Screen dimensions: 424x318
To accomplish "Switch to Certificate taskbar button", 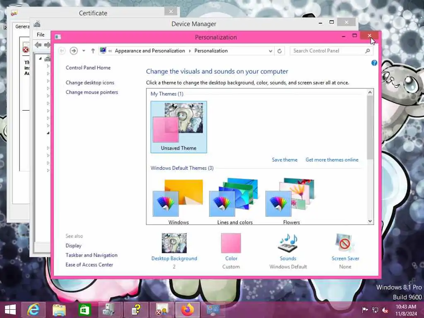I will pyautogui.click(x=162, y=310).
